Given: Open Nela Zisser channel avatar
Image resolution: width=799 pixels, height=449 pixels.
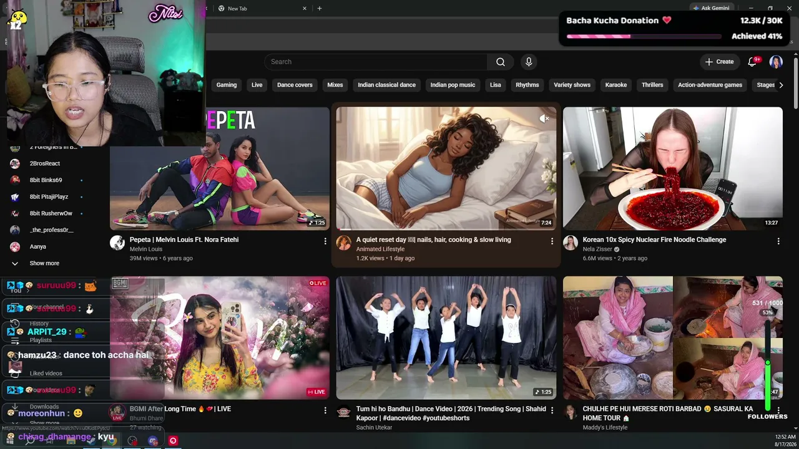Looking at the screenshot, I should coord(571,243).
